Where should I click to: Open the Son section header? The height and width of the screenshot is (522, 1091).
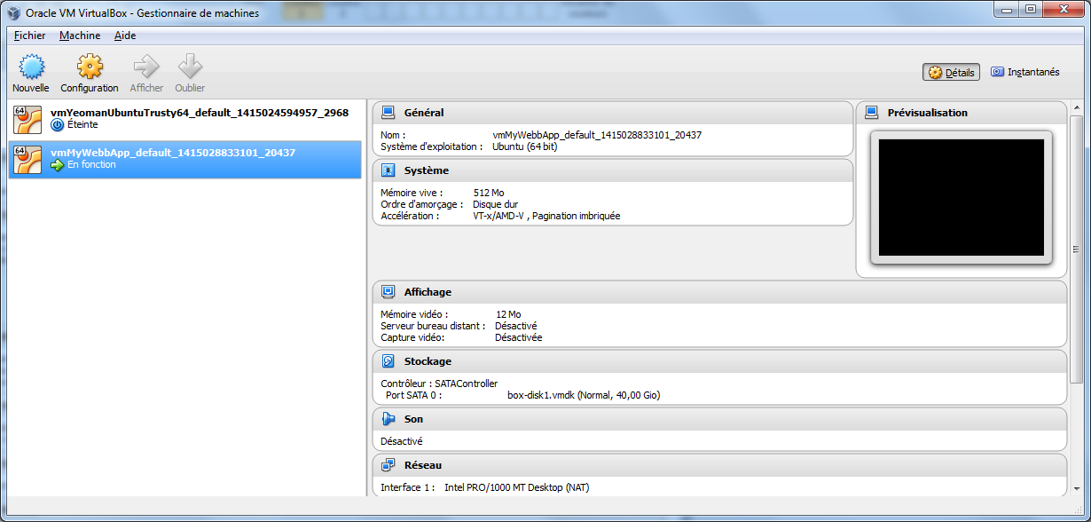pyautogui.click(x=719, y=419)
